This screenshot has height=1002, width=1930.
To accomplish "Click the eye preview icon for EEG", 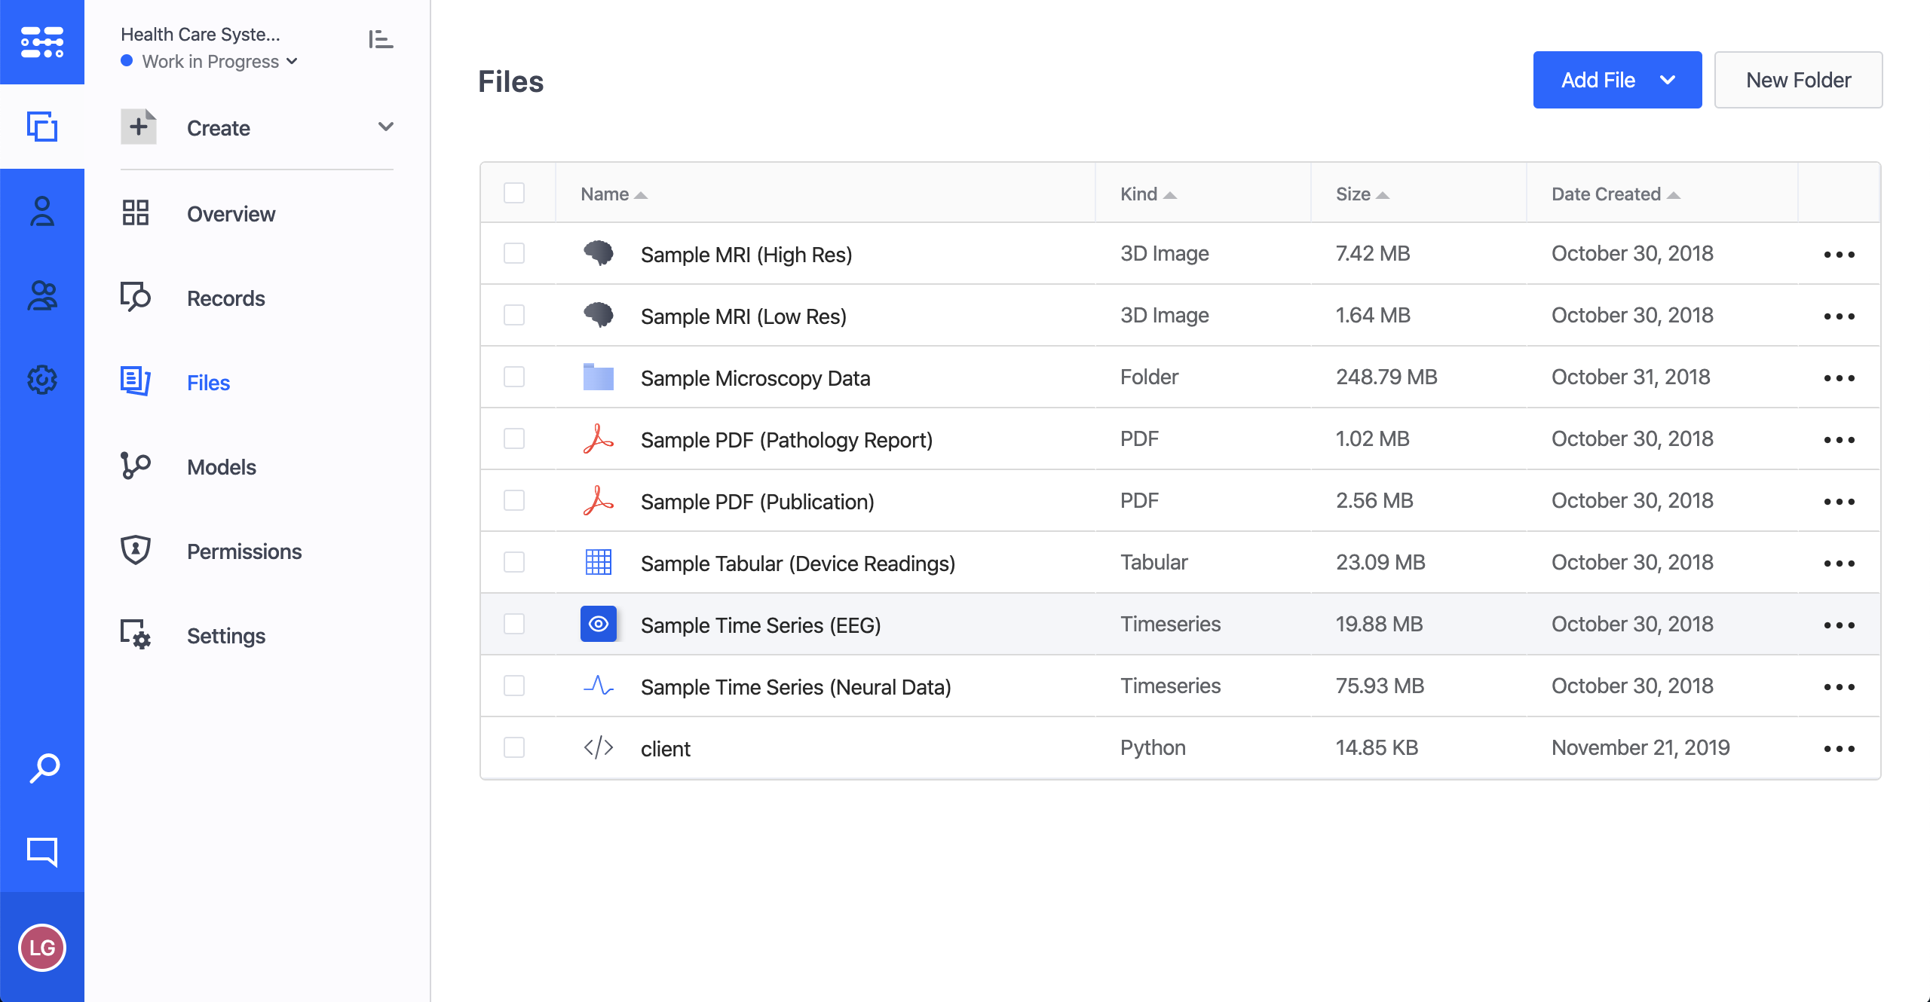I will point(598,624).
